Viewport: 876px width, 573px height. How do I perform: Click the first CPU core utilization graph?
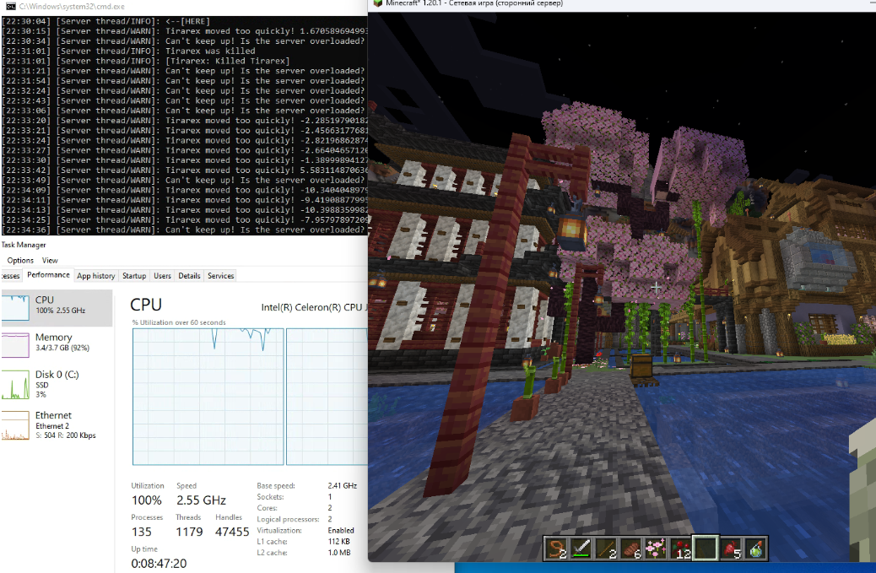208,397
